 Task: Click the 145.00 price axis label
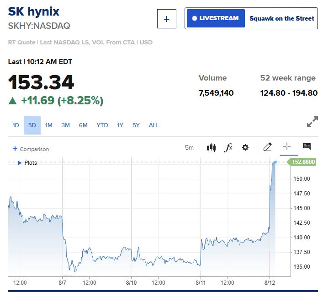tap(302, 208)
